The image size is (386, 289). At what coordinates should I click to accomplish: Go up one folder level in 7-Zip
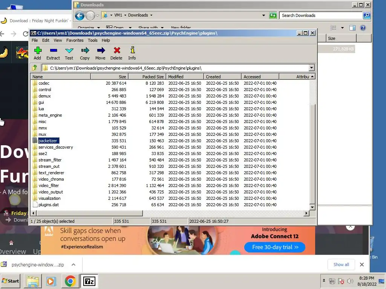pos(35,68)
